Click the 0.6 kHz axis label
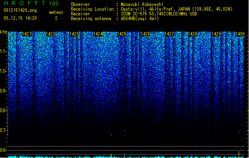The width and height of the screenshot is (249, 158). pos(4,150)
